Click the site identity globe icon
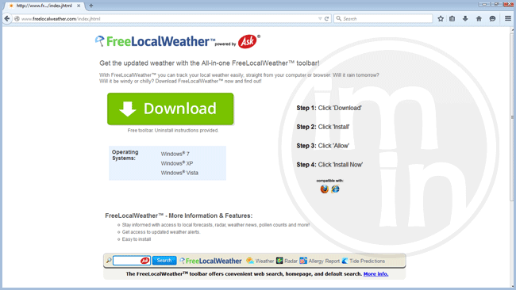 [17, 19]
